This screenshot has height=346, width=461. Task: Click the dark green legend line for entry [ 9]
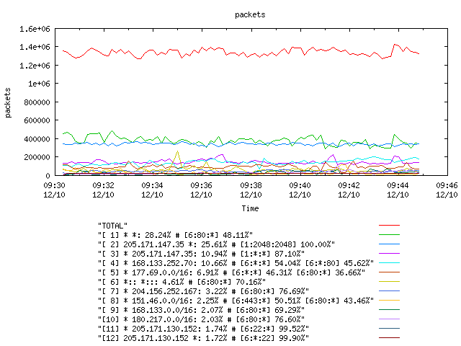[x=389, y=310]
